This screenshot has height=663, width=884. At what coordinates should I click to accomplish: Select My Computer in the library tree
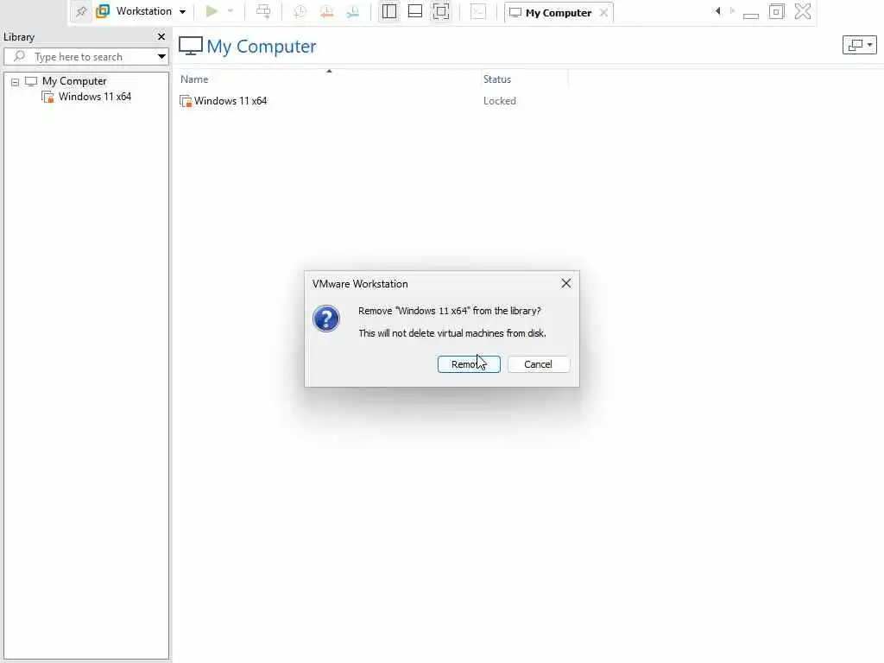pos(74,80)
